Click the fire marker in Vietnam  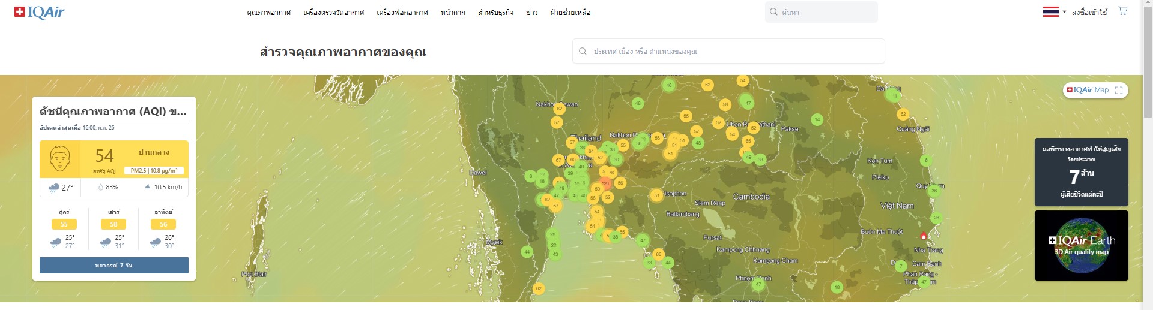pos(924,236)
